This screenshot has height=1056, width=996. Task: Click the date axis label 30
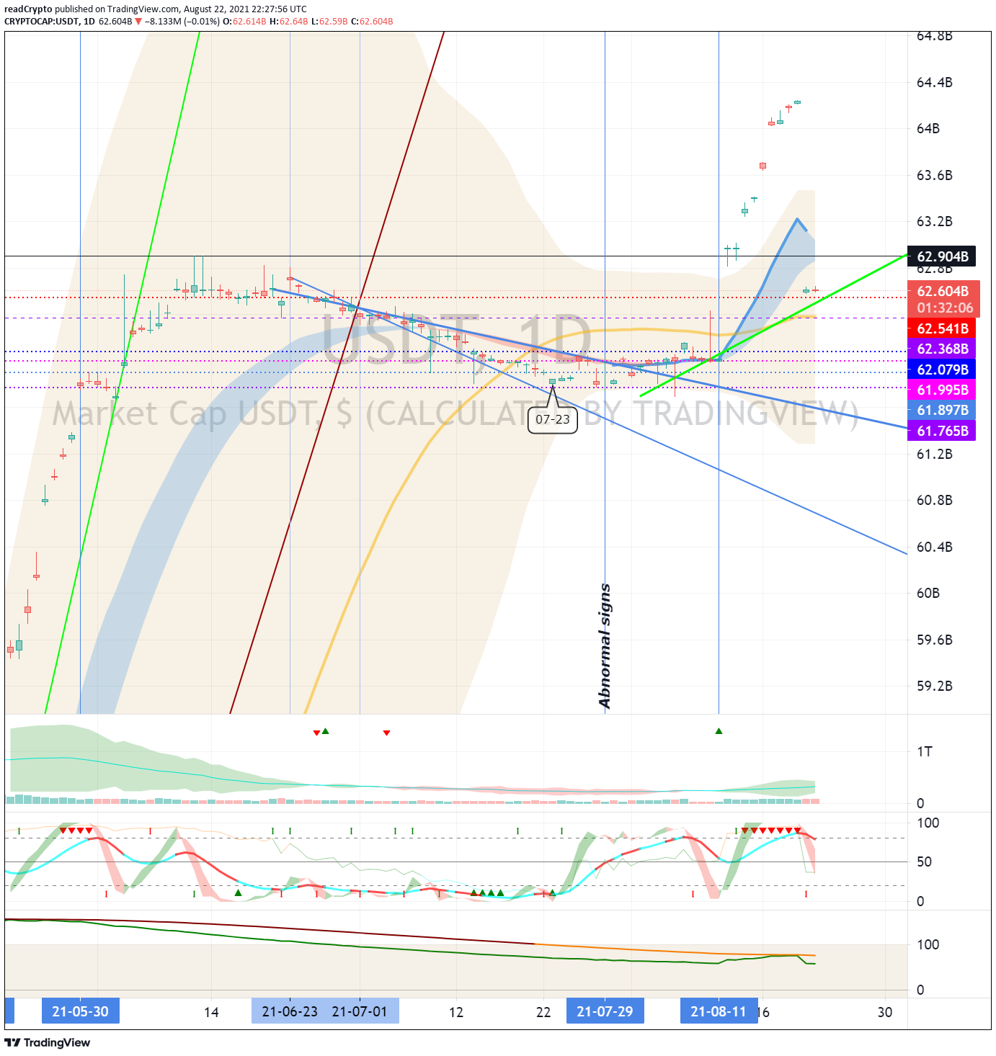click(x=885, y=1012)
